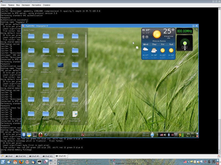The height and width of the screenshot is (165, 221).
Task: Open CorelDraw Roadmap.odt document
Action: (75, 114)
